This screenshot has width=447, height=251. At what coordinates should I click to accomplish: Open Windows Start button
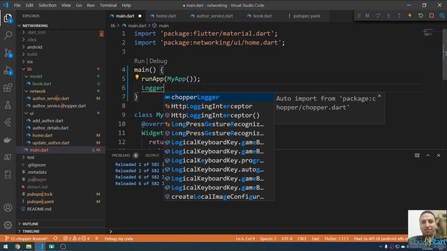(6, 246)
